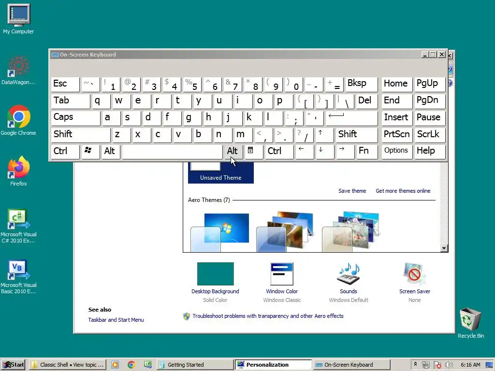This screenshot has height=371, width=495.
Task: Toggle the left Ctrl key
Action: click(x=65, y=151)
